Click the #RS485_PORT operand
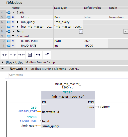Screen dimensions: 128x137 (x=27, y=112)
